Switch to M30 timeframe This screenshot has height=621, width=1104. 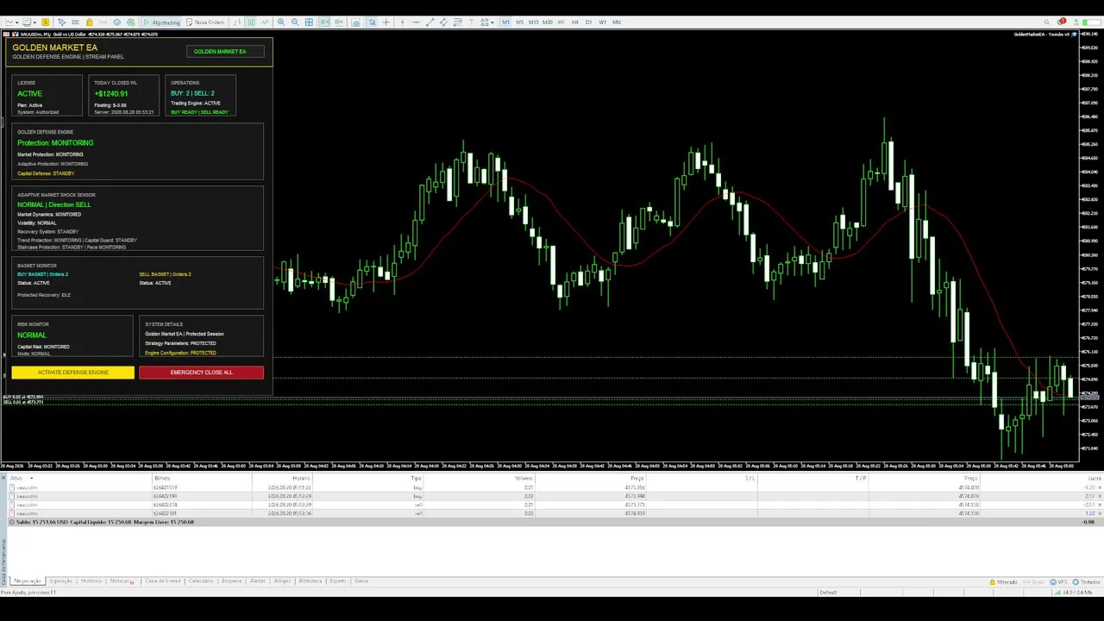point(547,22)
